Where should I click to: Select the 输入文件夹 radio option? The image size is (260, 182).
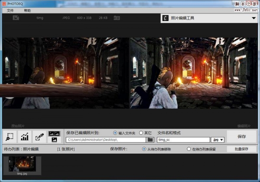point(115,133)
